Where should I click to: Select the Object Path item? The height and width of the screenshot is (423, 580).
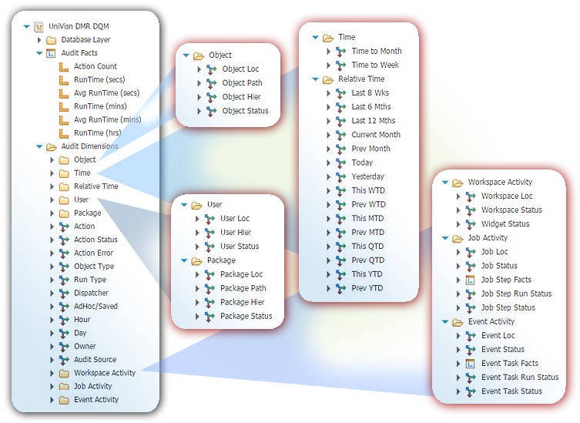point(243,83)
